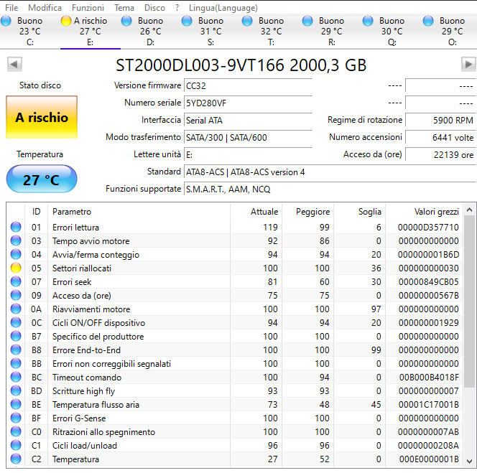Open the Modifica menu

coord(45,7)
